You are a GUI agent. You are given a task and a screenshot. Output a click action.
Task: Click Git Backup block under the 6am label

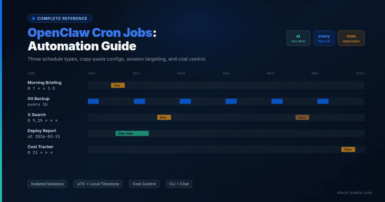[93, 101]
